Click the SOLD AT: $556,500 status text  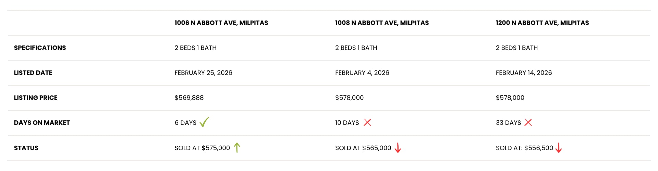(x=524, y=148)
